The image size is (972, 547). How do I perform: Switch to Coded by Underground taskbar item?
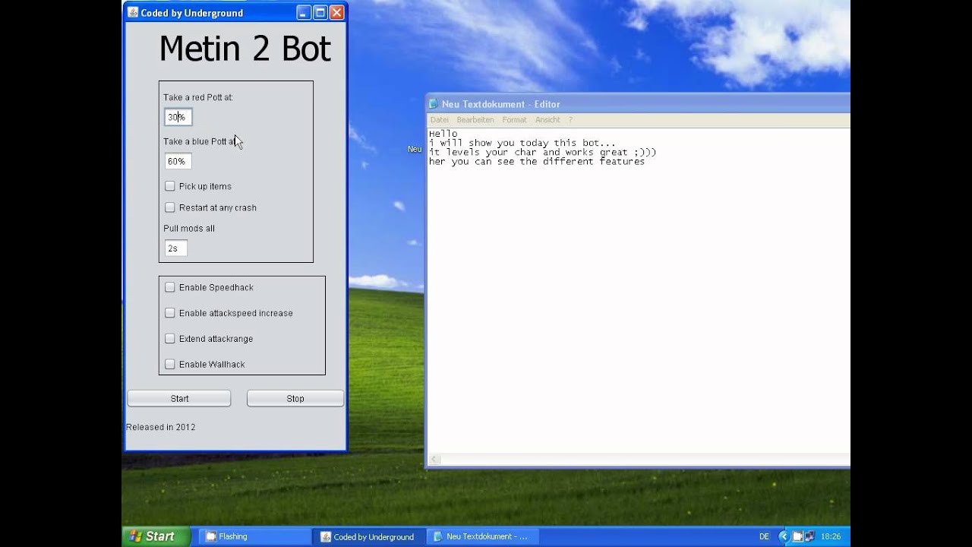coord(369,536)
